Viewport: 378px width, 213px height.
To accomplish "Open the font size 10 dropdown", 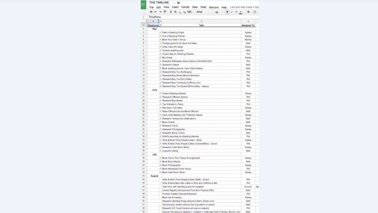I will click(218, 12).
